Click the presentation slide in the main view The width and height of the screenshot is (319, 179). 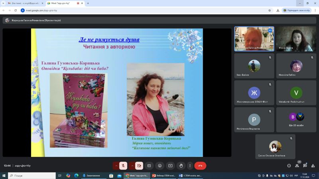117,93
